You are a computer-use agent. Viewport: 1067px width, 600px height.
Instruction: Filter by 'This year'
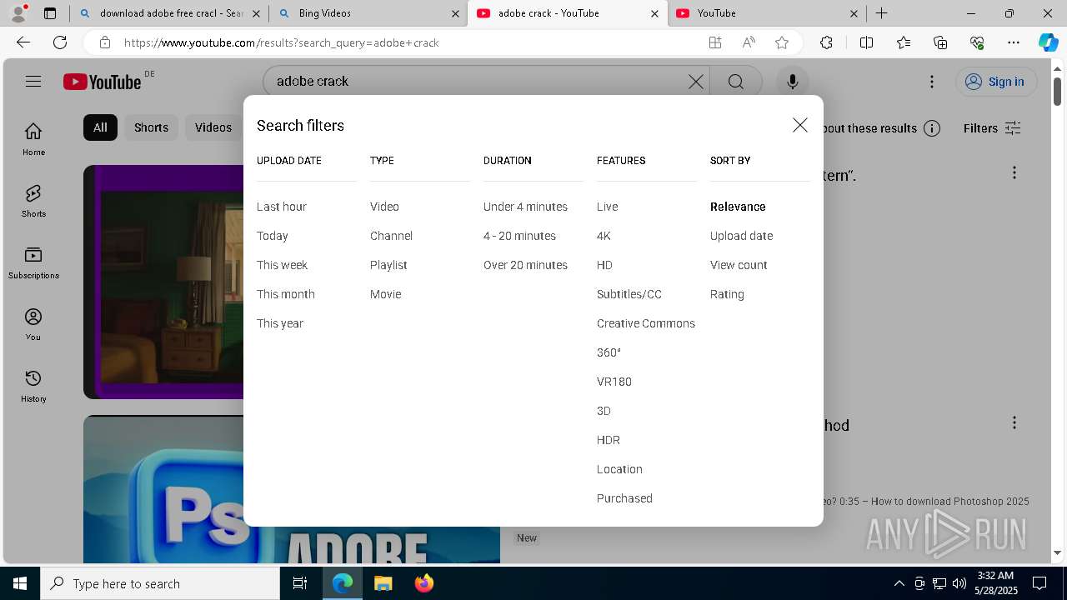point(280,323)
